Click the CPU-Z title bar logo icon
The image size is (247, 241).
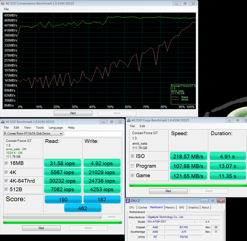coord(128,201)
